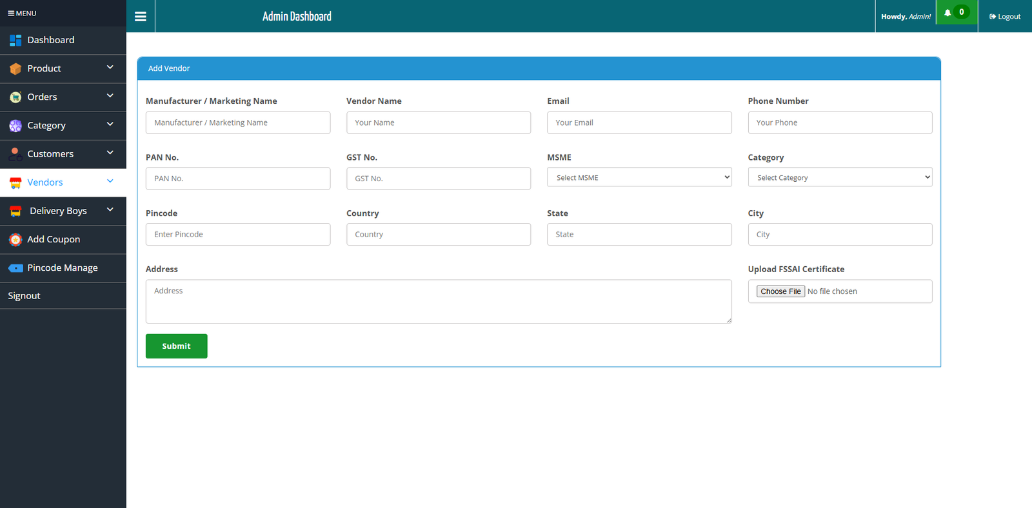Click the Add Coupon icon

pos(15,240)
